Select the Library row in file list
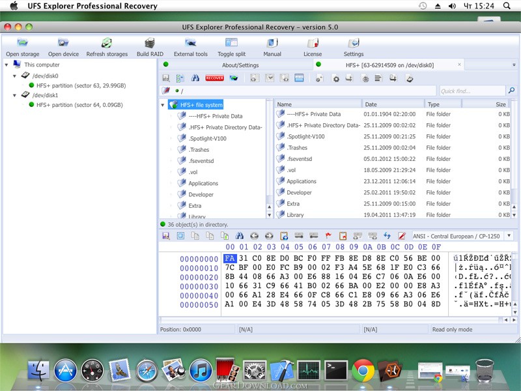 point(393,215)
